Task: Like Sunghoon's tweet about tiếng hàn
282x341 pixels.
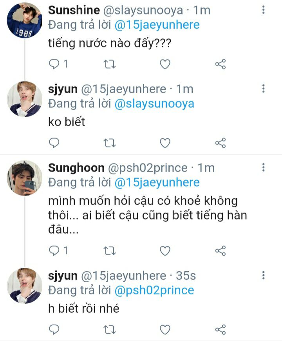Action: 165,250
